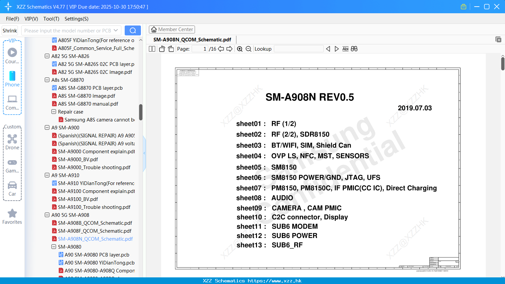Zoom out of the schematic
The width and height of the screenshot is (505, 284).
(x=248, y=49)
